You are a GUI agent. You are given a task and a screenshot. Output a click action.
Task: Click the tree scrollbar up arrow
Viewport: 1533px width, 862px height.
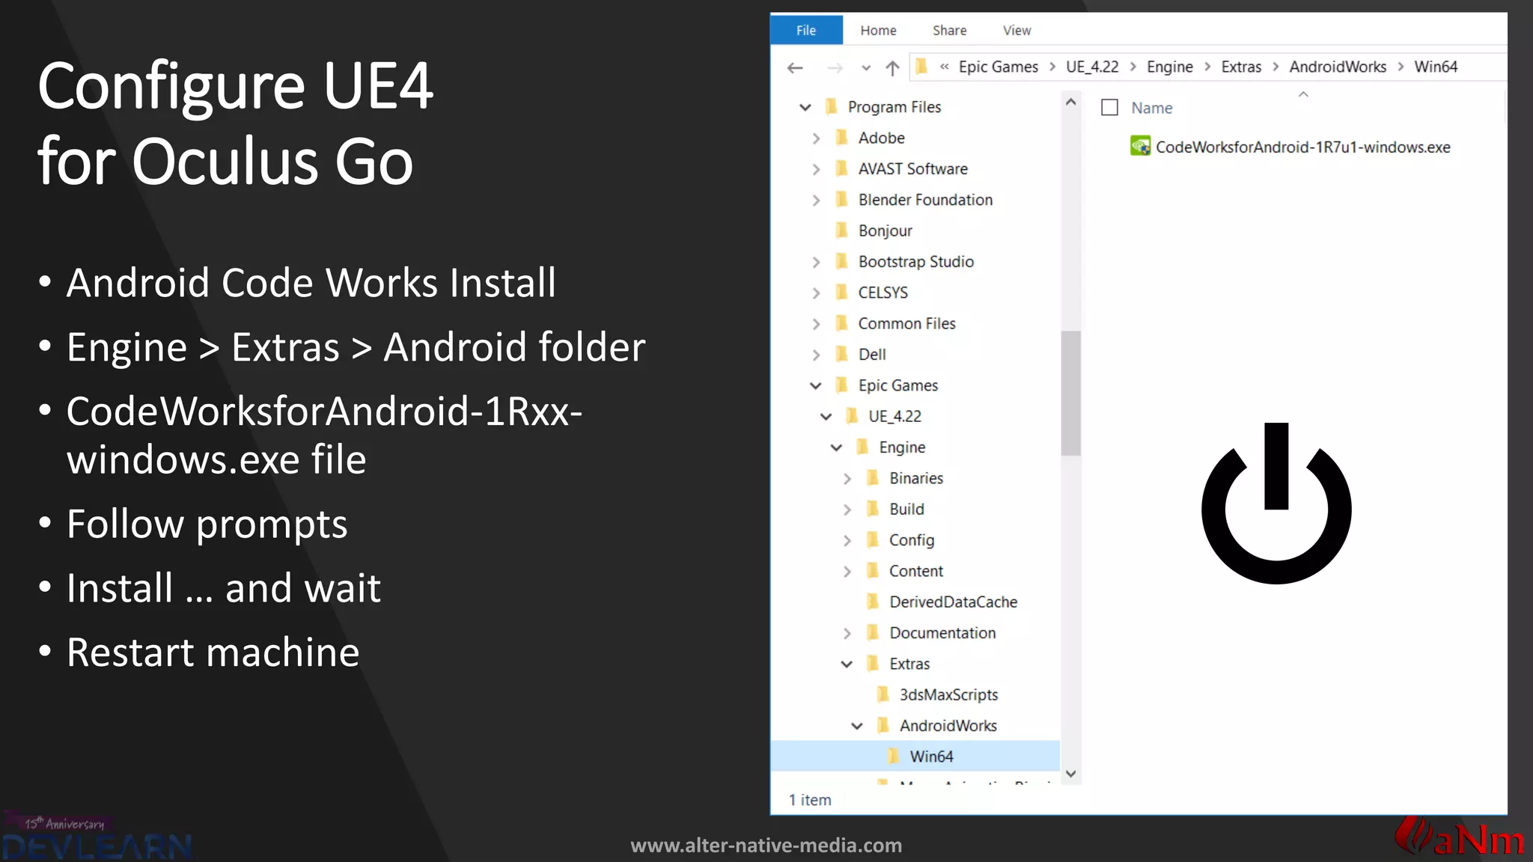(x=1071, y=103)
